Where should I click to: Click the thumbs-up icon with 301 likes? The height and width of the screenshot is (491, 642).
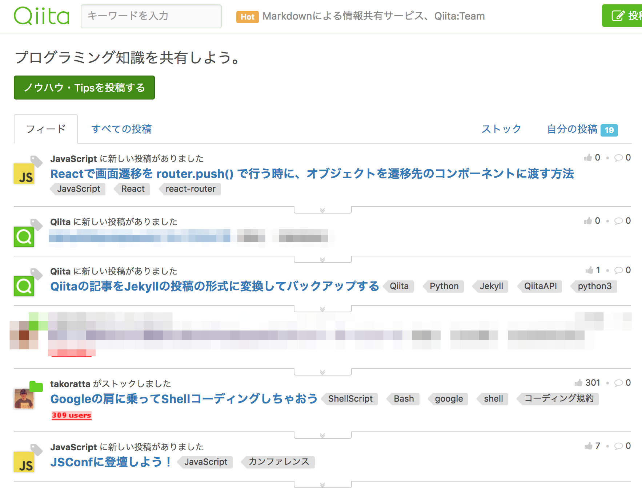[578, 383]
